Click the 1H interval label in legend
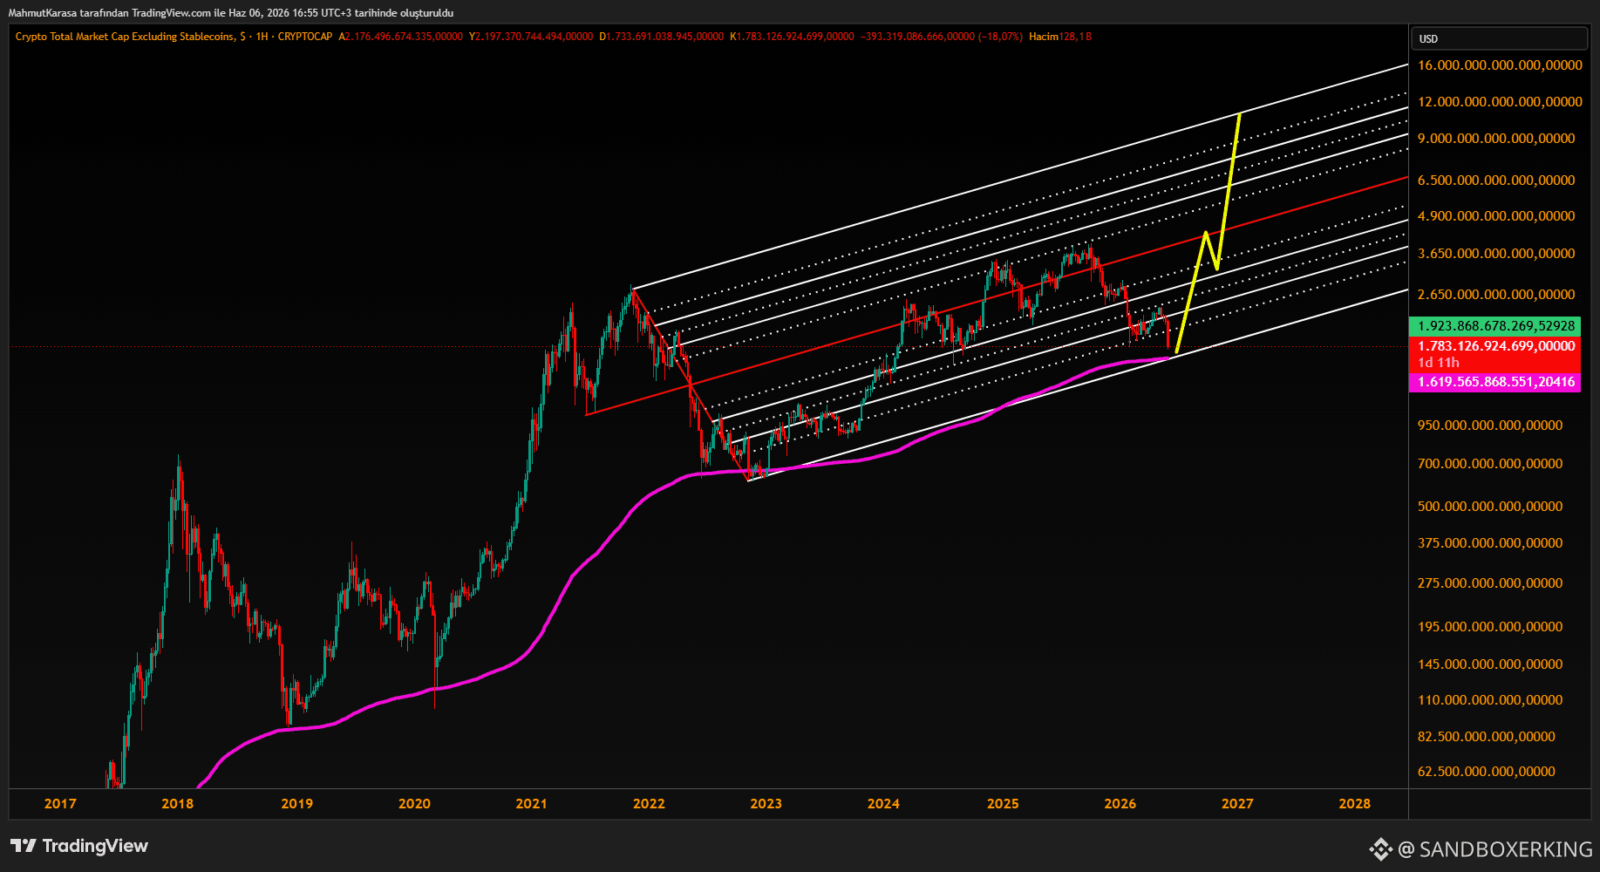 tap(262, 37)
